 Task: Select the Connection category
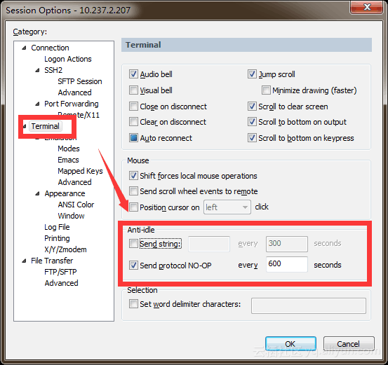(x=50, y=48)
